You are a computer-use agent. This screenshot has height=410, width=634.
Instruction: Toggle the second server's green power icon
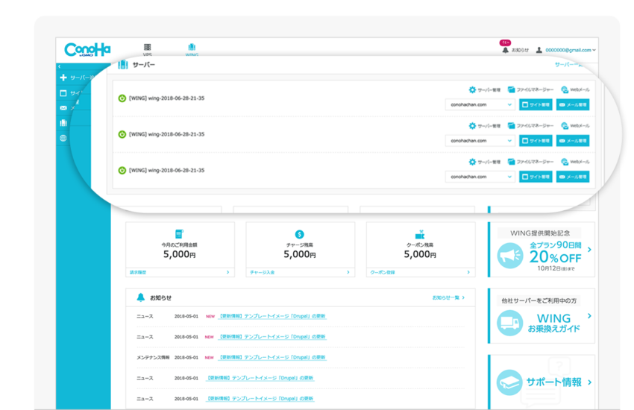click(x=122, y=134)
